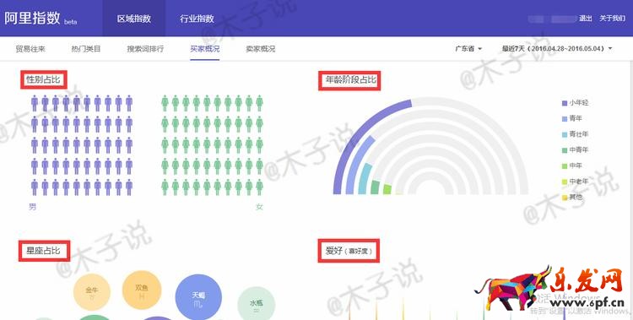This screenshot has height=320, width=633.
Task: Click the 天蝎 zodiac bubble
Action: tap(198, 298)
